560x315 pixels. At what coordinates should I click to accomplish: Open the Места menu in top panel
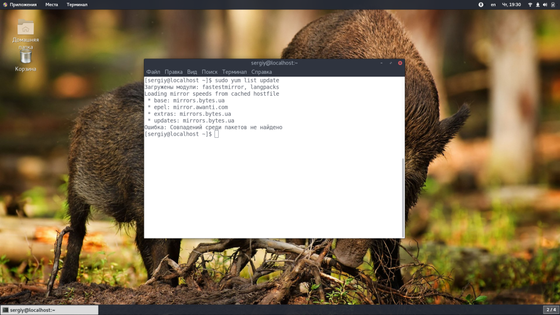51,4
